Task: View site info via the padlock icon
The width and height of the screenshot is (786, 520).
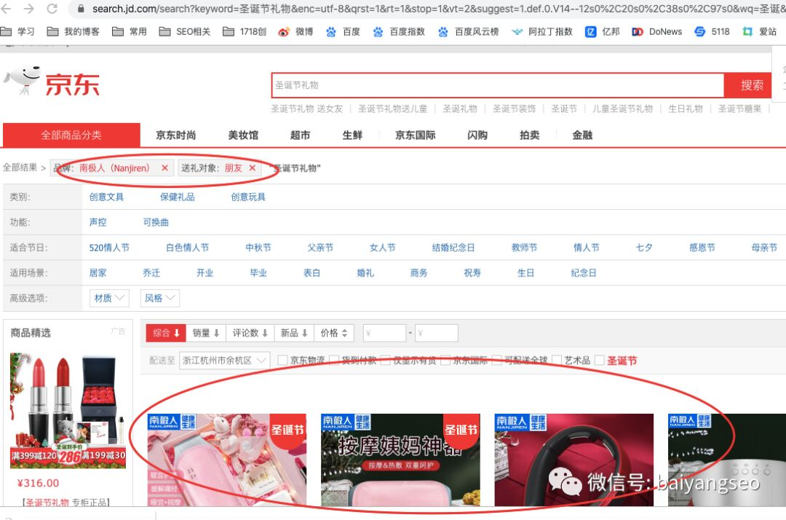Action: (80, 9)
